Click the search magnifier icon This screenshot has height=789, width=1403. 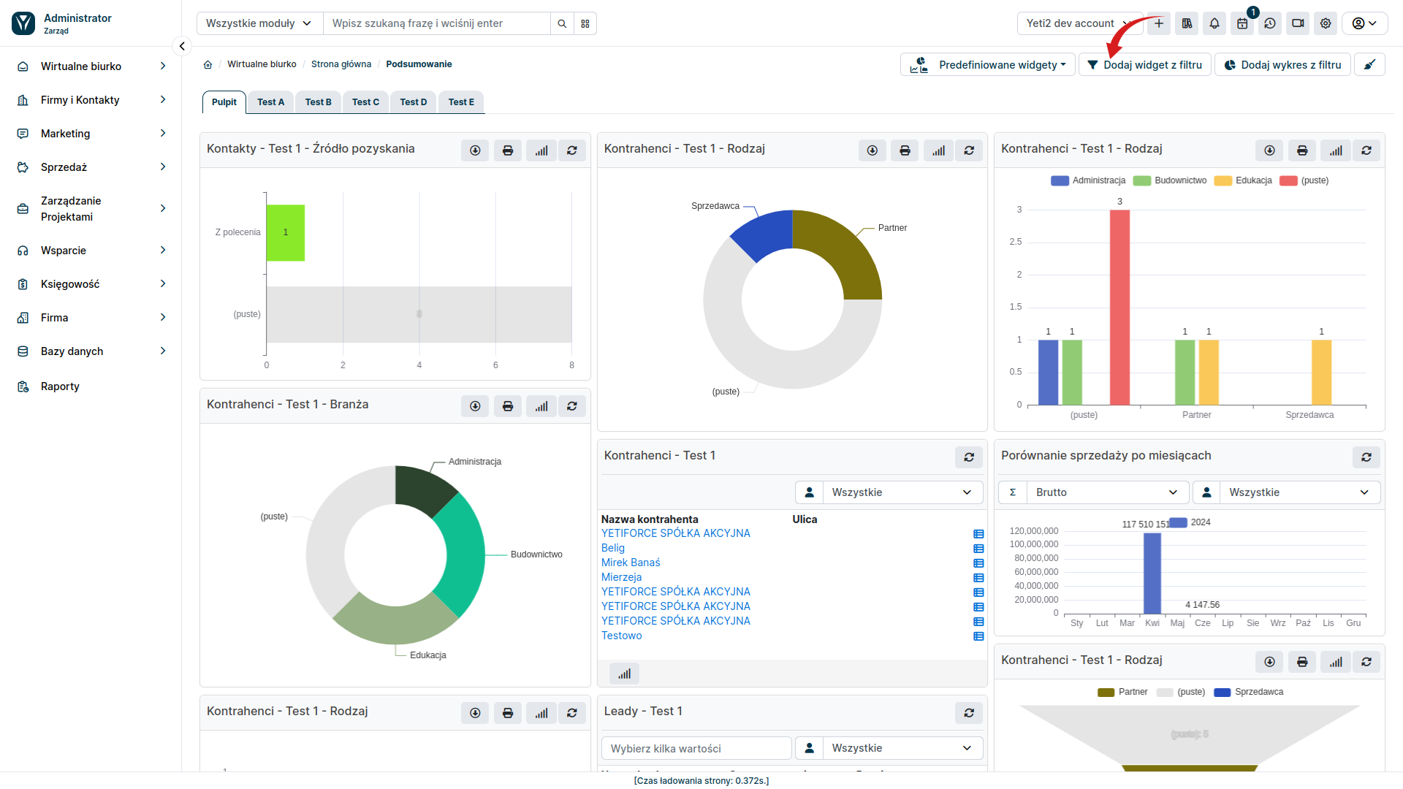562,23
